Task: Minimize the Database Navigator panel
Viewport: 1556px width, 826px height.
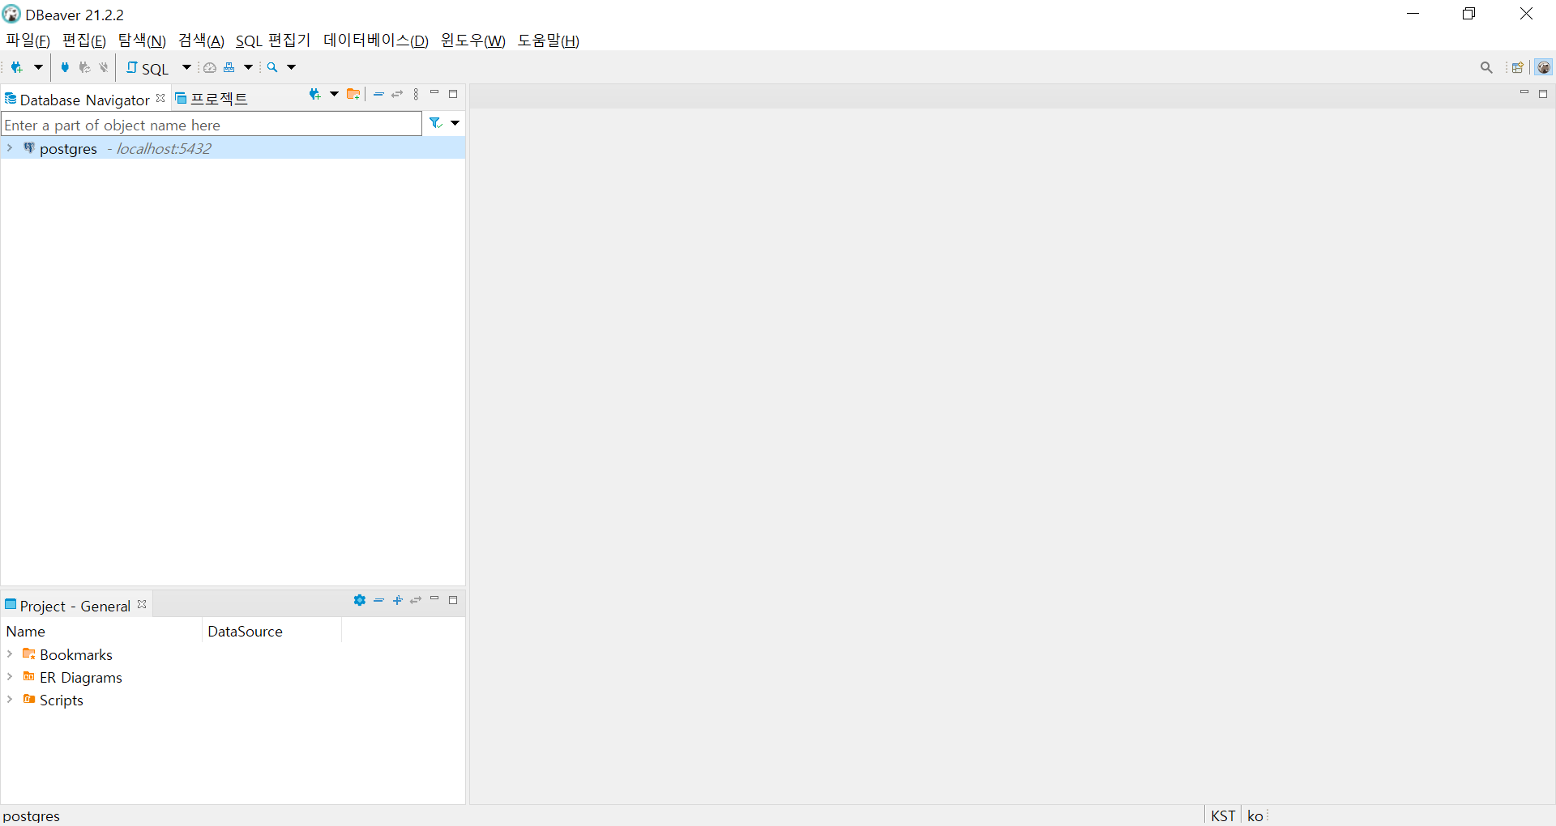Action: 434,93
